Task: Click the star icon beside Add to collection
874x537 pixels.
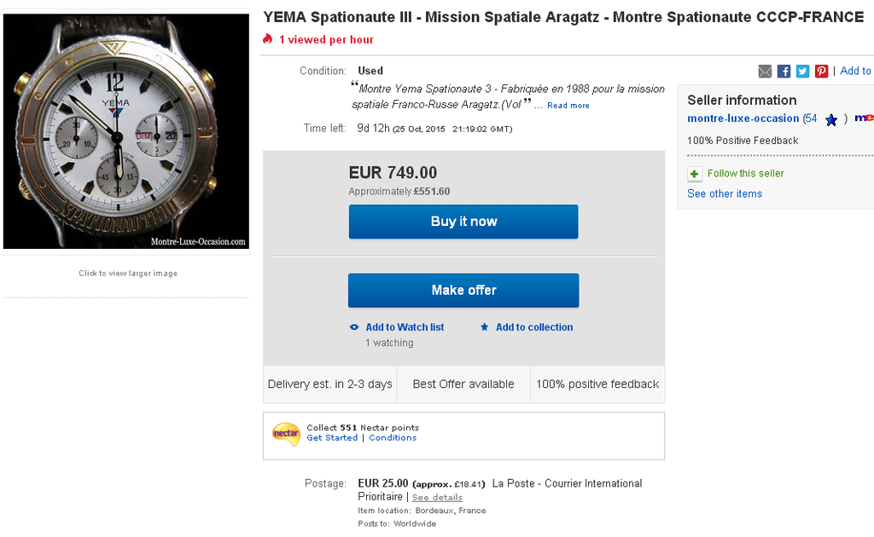Action: click(x=485, y=327)
